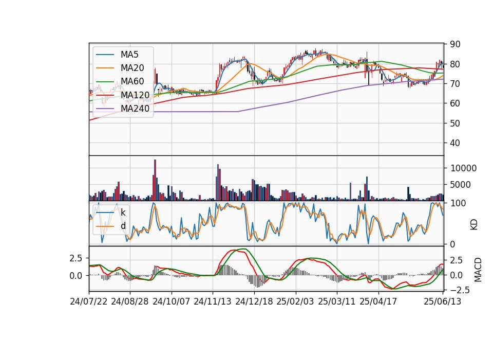Click the red MA120 legend line sample
Image resolution: width=493 pixels, height=355 pixels.
tap(105, 95)
